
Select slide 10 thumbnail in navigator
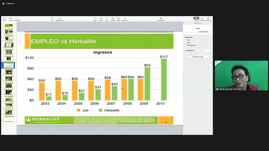tap(9, 86)
